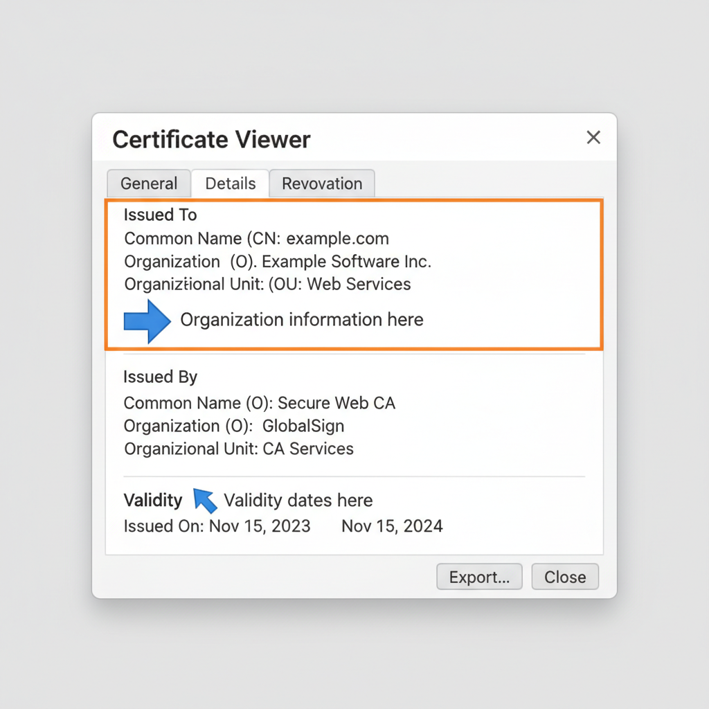The image size is (709, 709).
Task: Click the X to dismiss Certificate Viewer
Action: 593,137
